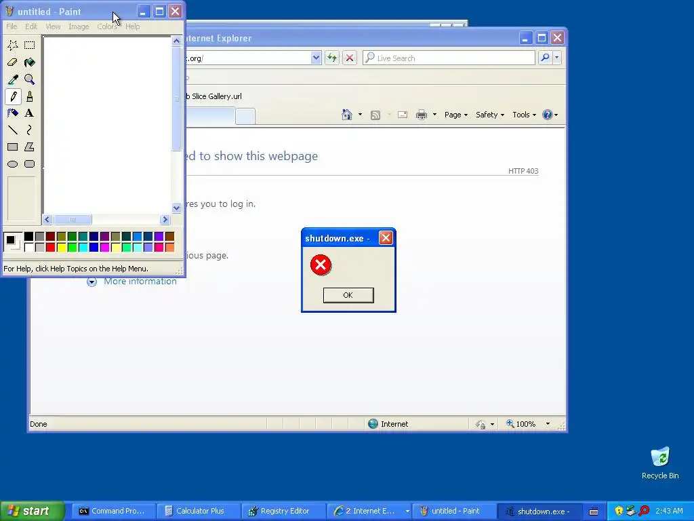Click OK in the shutdown.exe dialog
This screenshot has width=694, height=521.
348,295
